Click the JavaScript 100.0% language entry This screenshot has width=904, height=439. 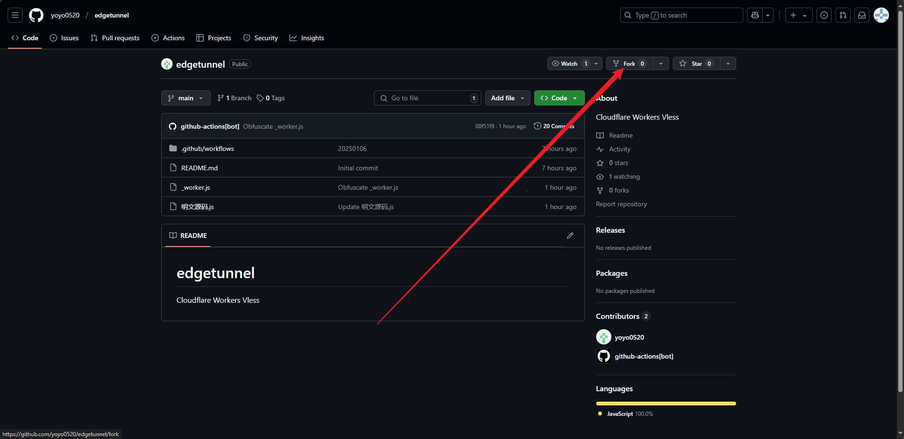pyautogui.click(x=626, y=413)
